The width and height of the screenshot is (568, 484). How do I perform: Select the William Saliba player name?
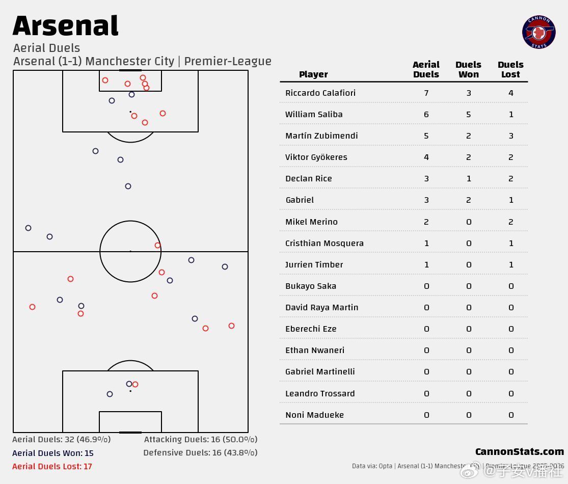coord(314,115)
